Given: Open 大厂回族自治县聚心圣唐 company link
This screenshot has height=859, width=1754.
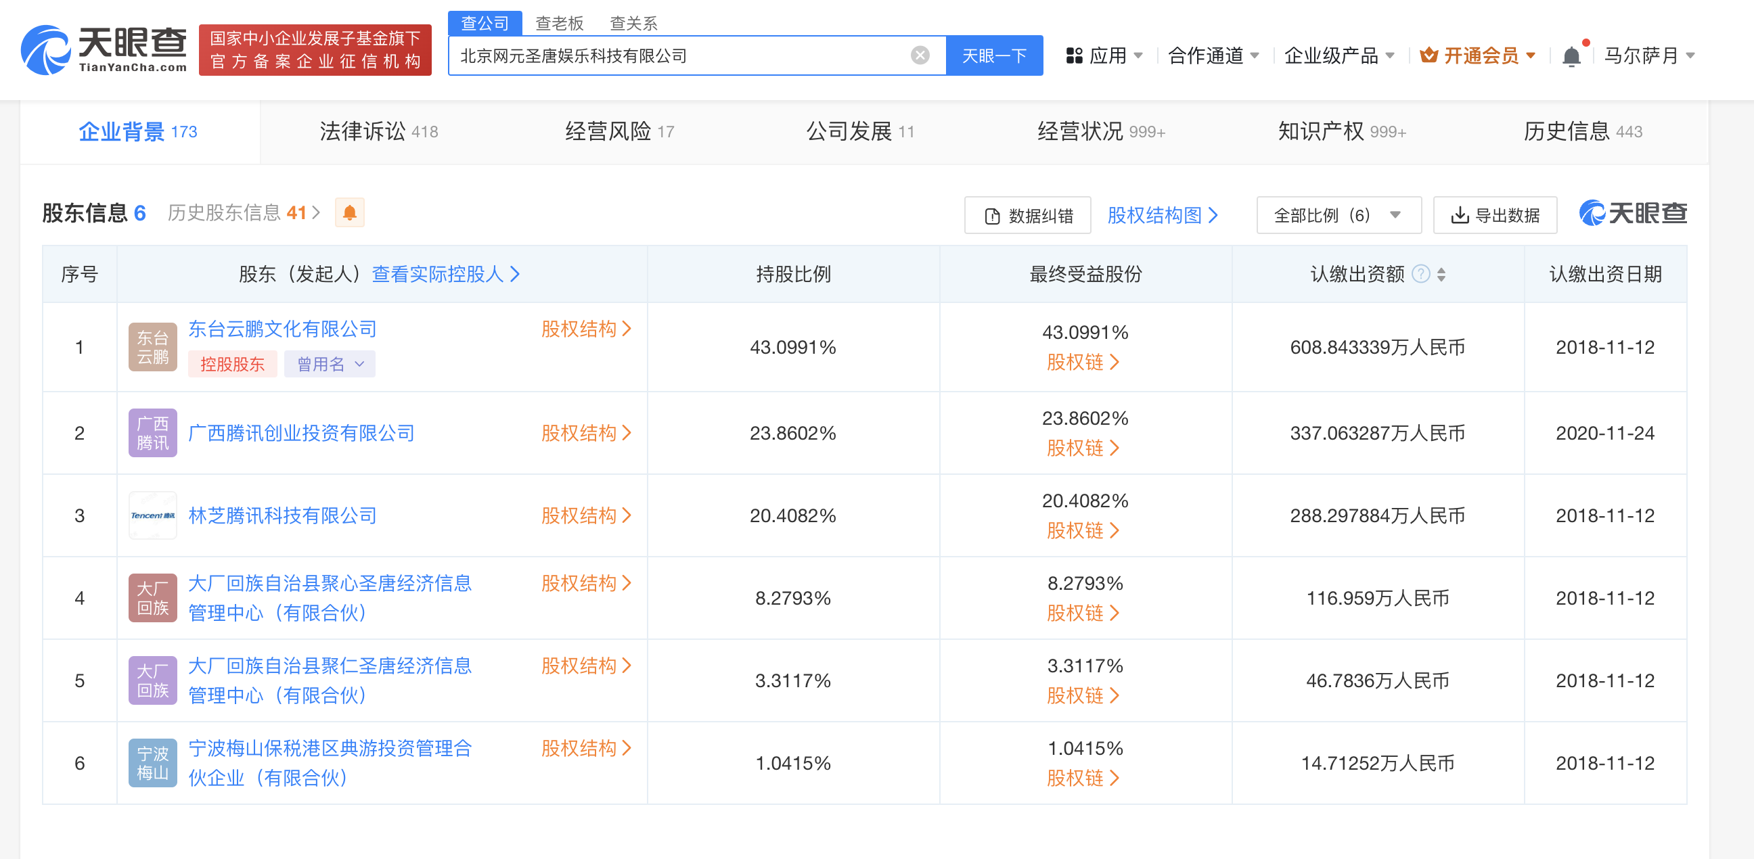Looking at the screenshot, I should coord(330,598).
